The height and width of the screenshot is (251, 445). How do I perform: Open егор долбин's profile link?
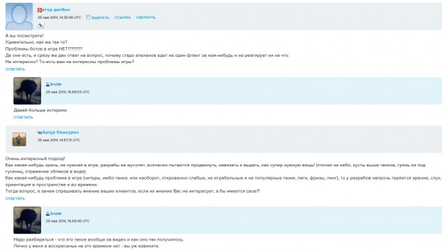[56, 10]
